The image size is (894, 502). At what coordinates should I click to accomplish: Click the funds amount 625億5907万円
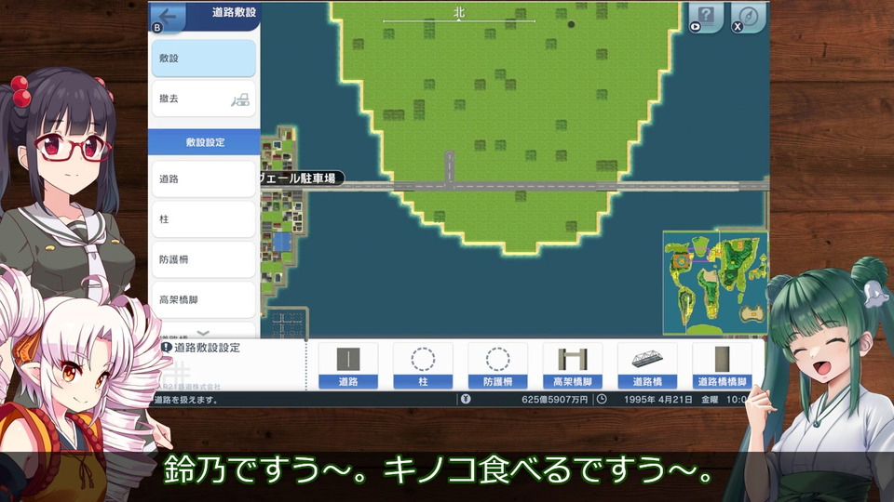[554, 400]
